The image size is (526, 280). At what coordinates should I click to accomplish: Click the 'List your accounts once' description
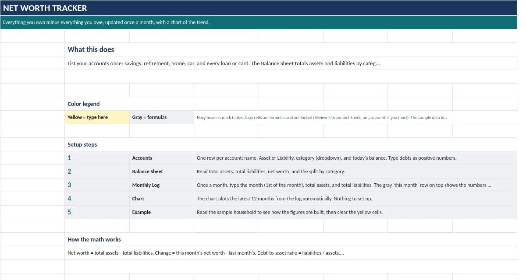291,63
